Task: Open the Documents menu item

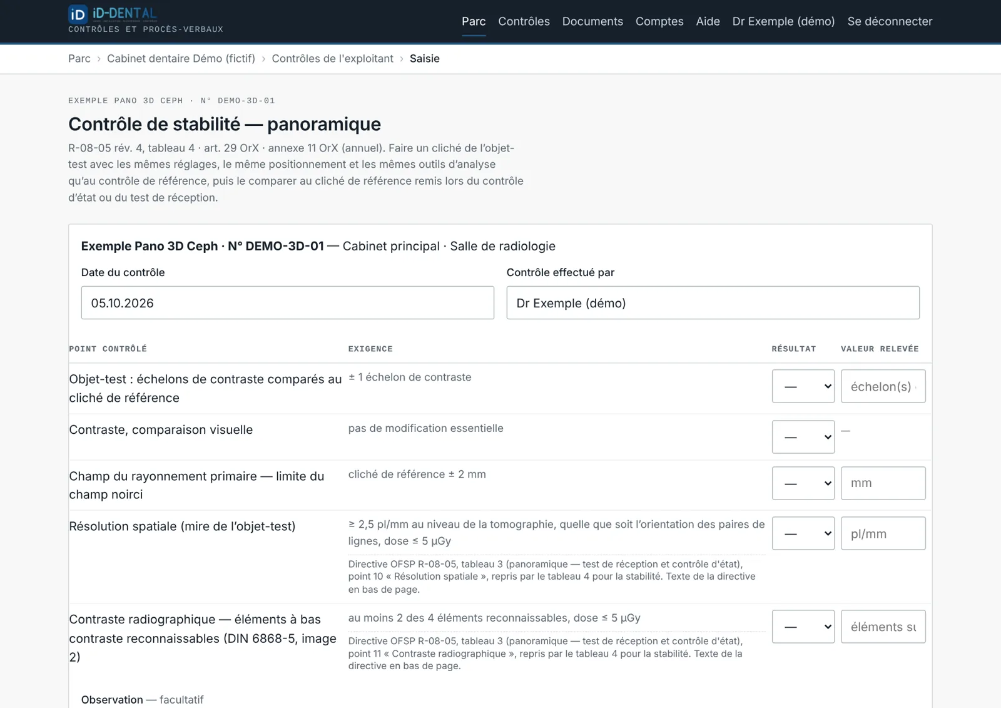Action: pyautogui.click(x=592, y=21)
